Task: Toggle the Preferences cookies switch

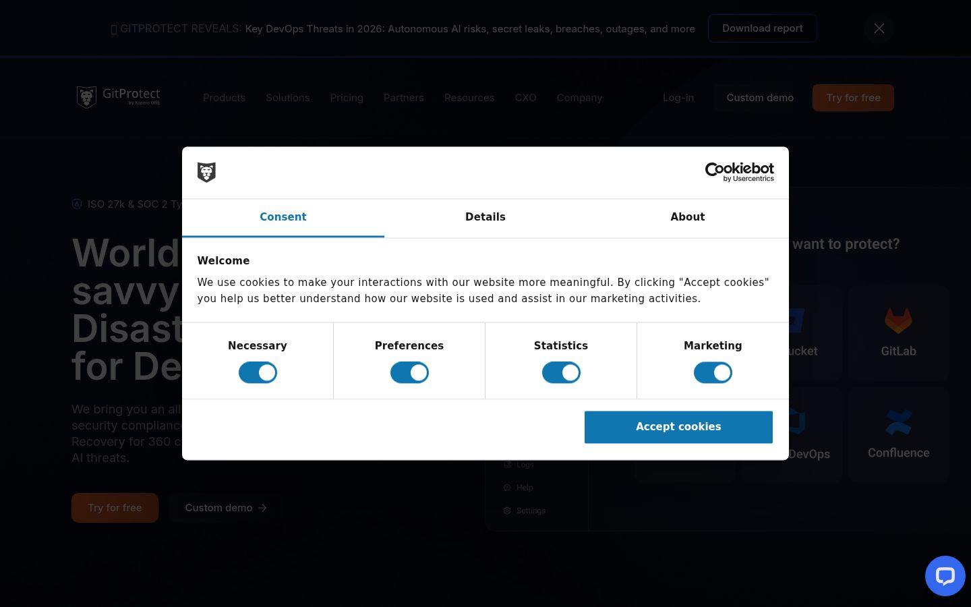Action: click(409, 372)
